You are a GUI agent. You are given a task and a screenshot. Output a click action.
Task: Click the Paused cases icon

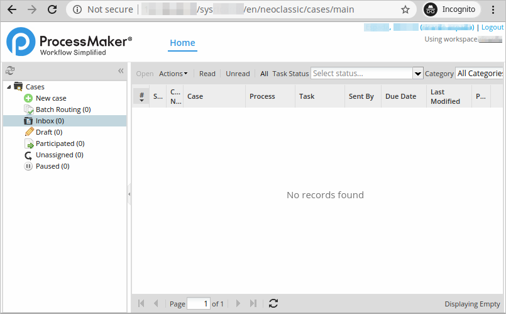(28, 166)
